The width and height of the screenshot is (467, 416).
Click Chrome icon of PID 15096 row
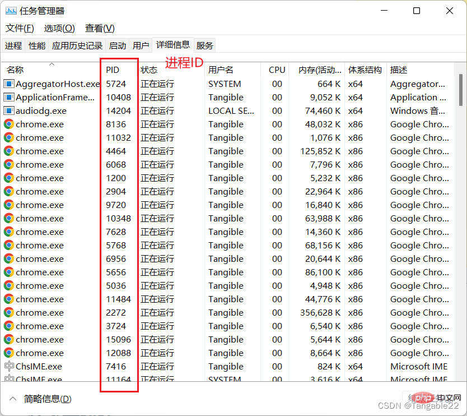pyautogui.click(x=9, y=339)
